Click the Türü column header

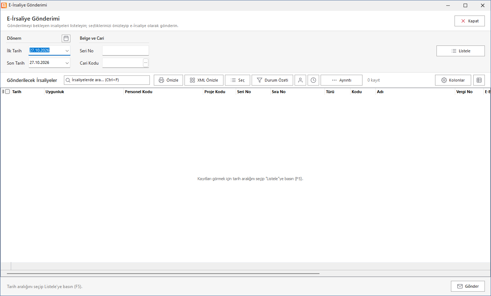(337, 92)
